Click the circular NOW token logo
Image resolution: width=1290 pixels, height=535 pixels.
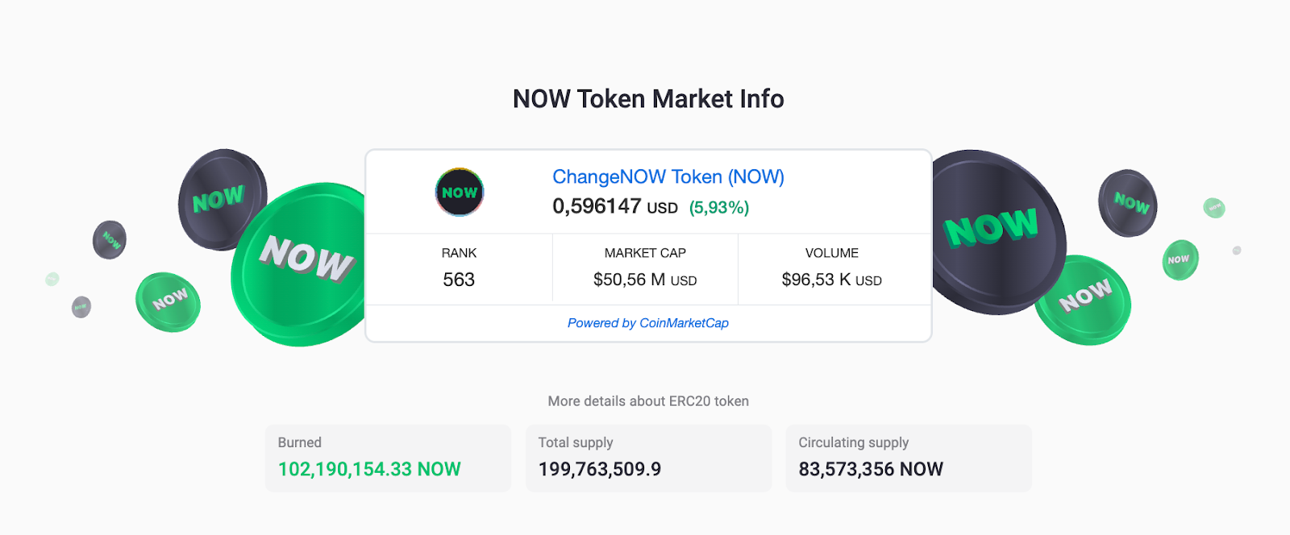pos(458,192)
